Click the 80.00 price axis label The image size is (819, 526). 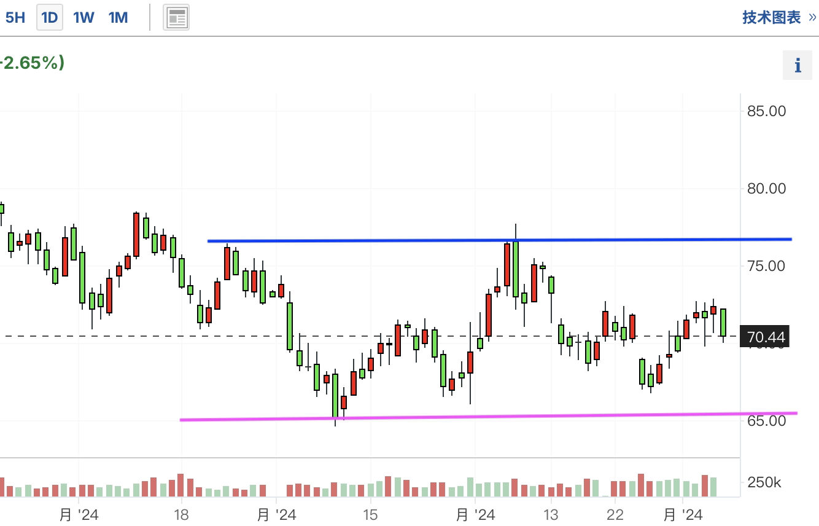click(x=766, y=189)
